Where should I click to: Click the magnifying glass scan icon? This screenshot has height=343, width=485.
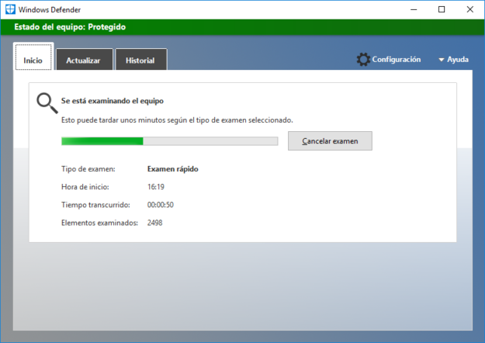tap(47, 103)
